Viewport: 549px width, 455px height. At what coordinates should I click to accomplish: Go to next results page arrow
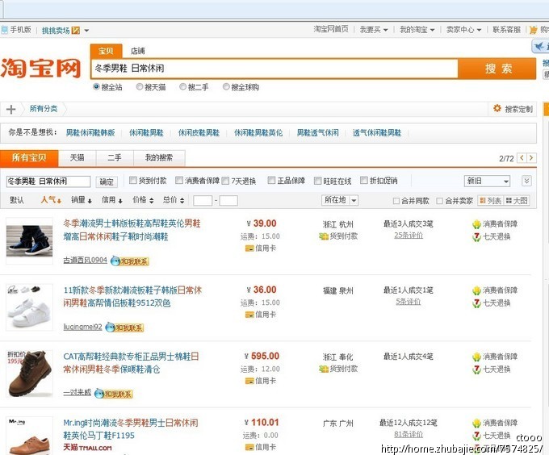click(531, 158)
